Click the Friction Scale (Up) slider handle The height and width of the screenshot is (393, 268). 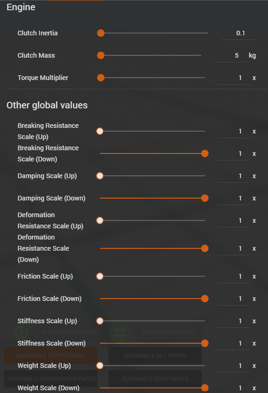pyautogui.click(x=100, y=276)
